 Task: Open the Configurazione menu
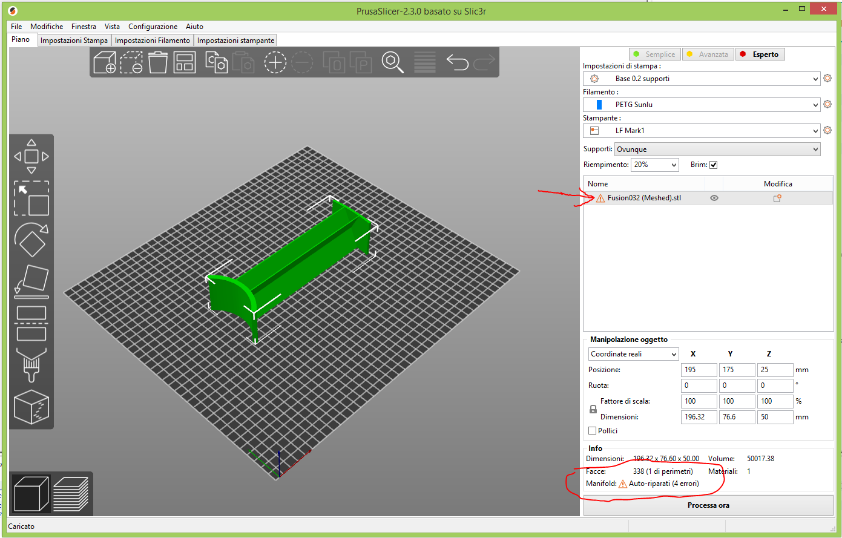point(153,27)
